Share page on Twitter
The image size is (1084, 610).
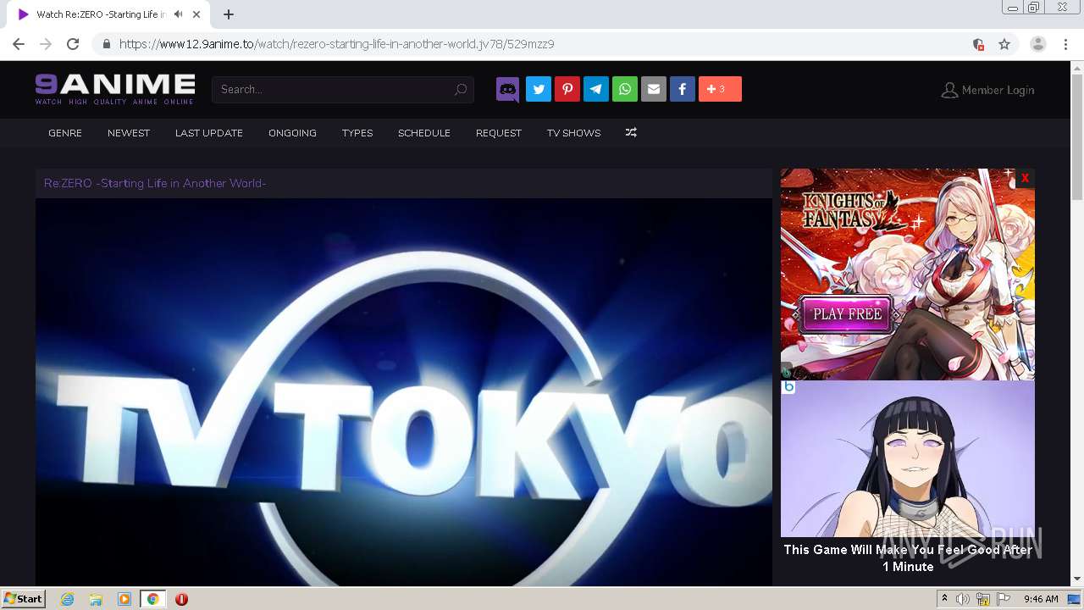[539, 89]
